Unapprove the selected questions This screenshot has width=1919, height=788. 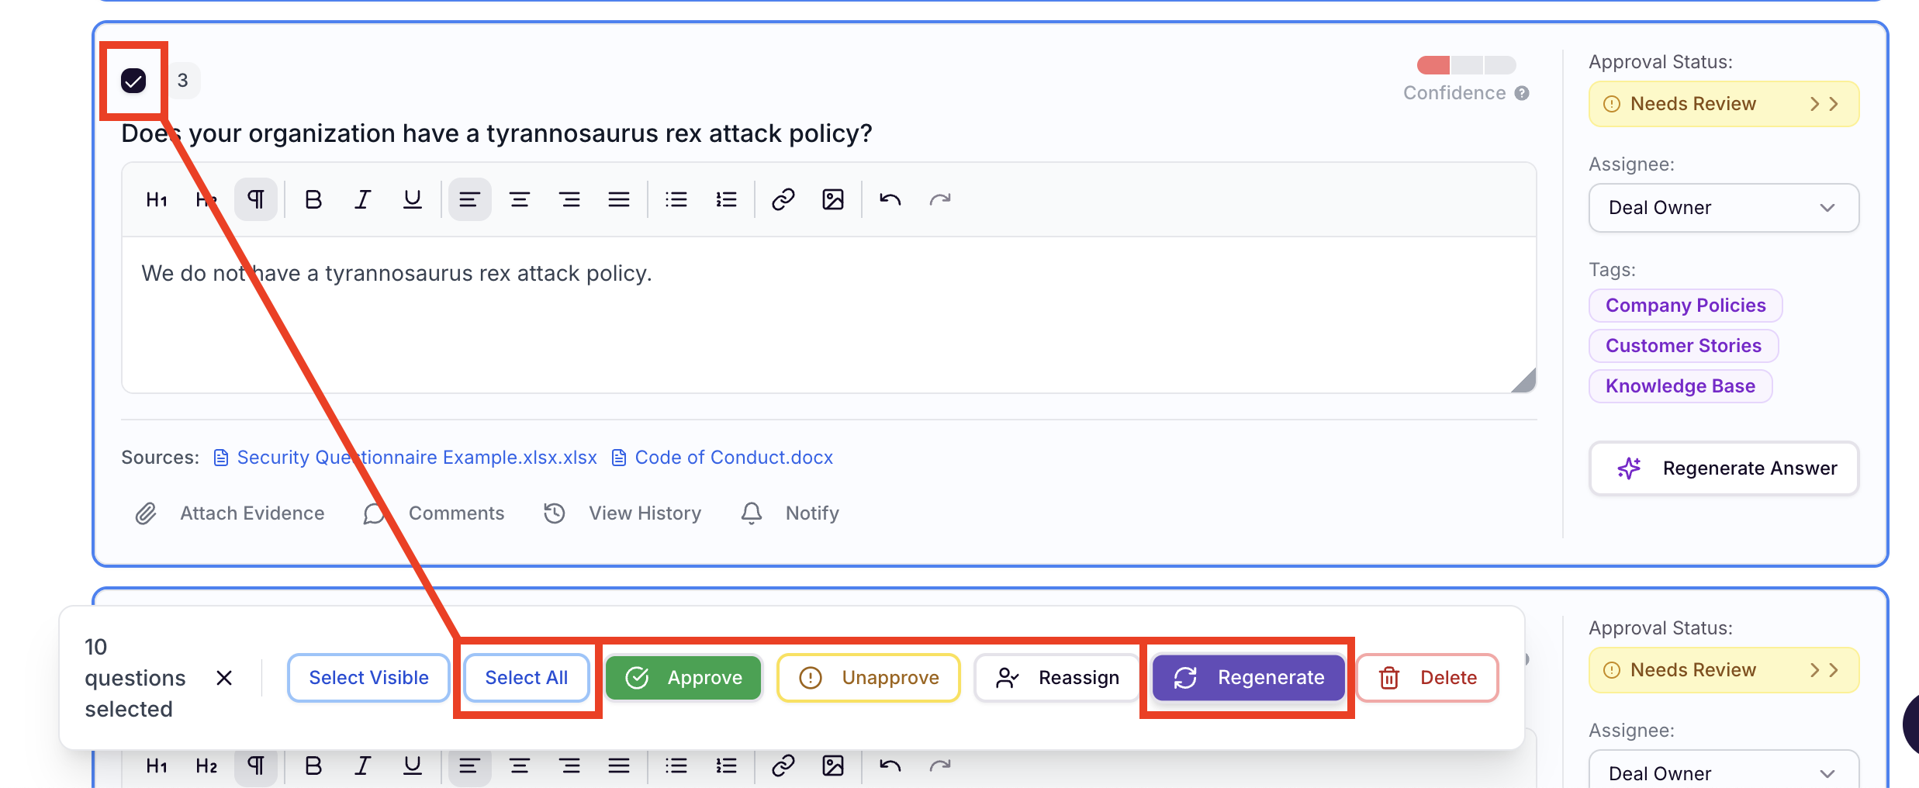(869, 678)
